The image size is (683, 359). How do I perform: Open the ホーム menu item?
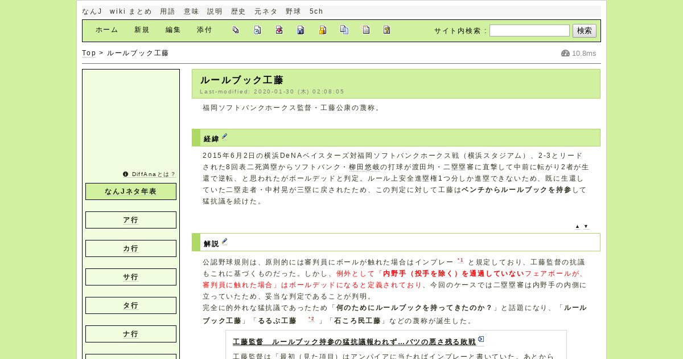(107, 30)
